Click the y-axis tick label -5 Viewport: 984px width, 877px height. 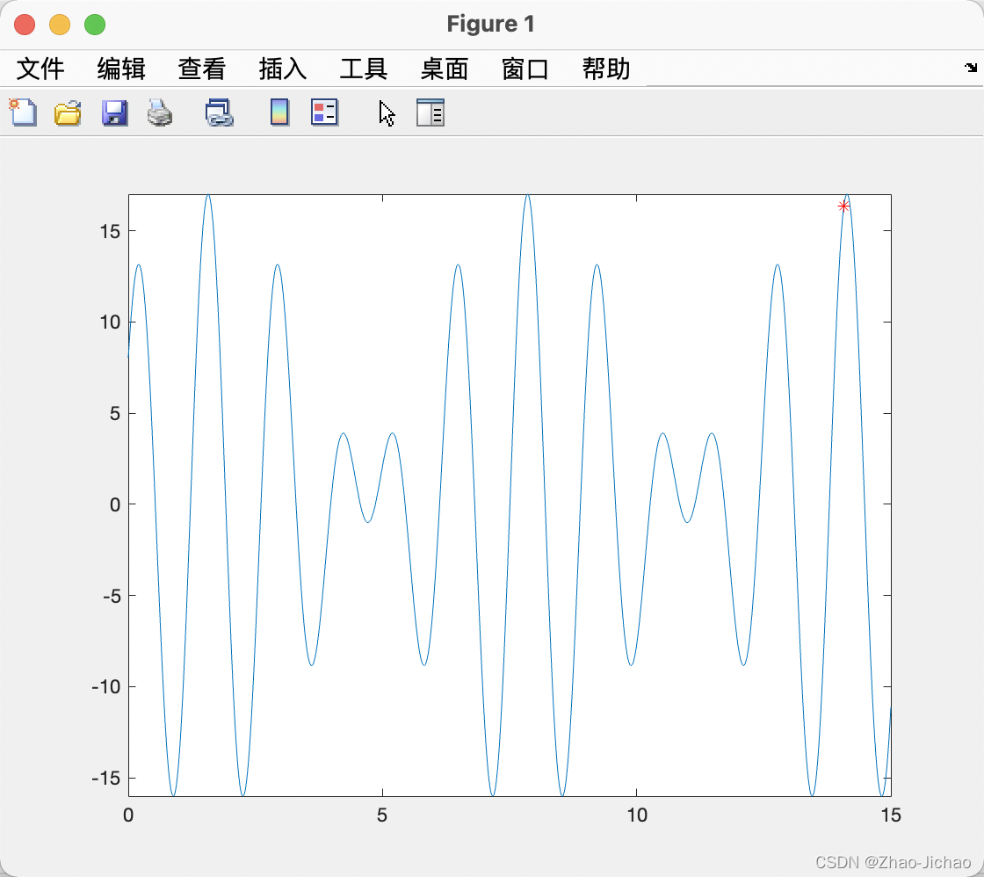point(112,596)
